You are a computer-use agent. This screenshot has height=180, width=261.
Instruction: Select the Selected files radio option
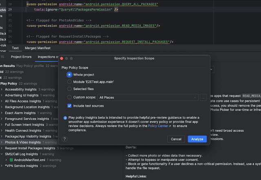pos(69,89)
